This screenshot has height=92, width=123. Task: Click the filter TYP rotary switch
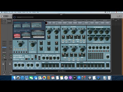pyautogui.click(x=66, y=41)
